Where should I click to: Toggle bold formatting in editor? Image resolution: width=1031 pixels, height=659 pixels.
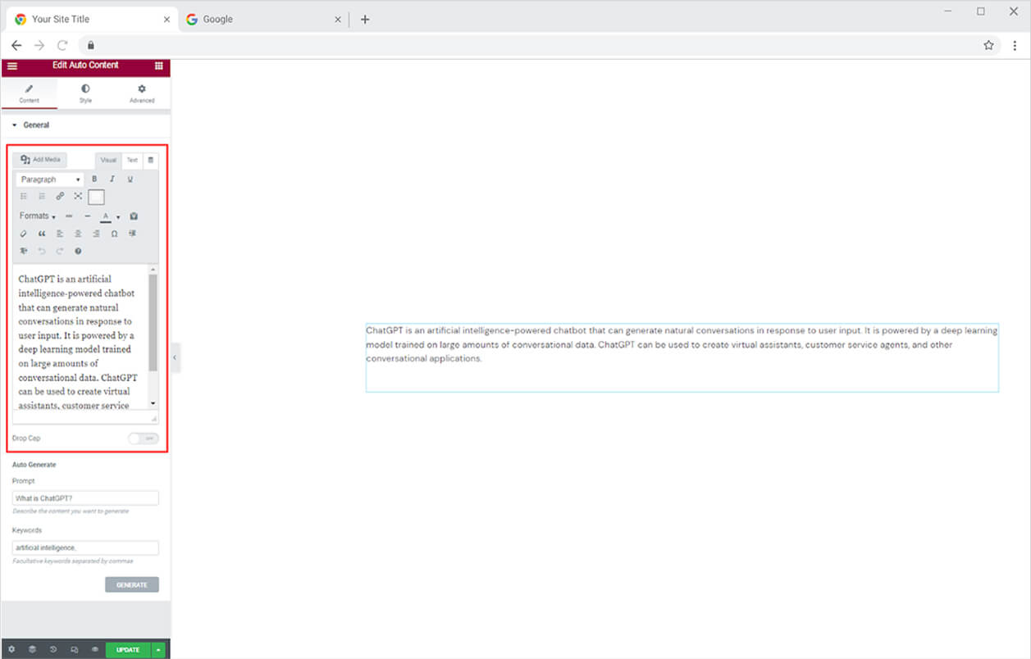(94, 179)
